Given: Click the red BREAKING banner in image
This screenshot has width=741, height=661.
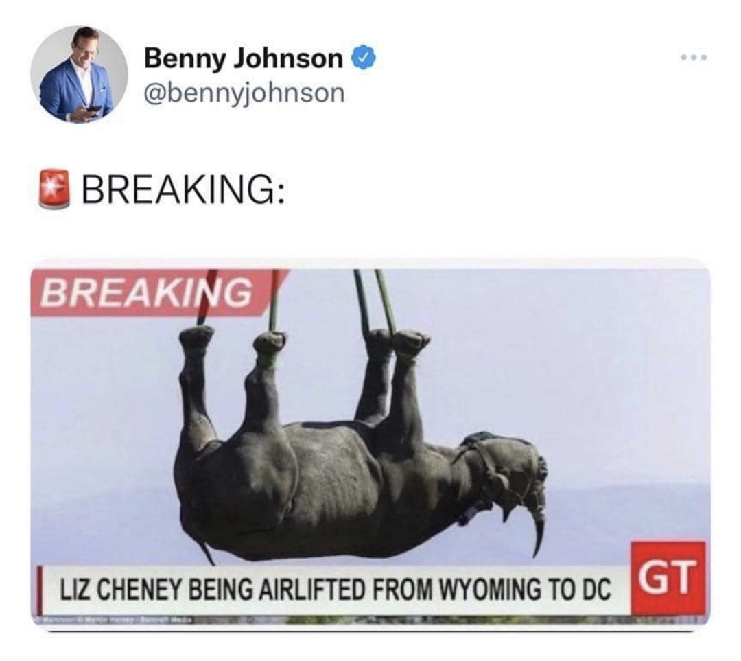Looking at the screenshot, I should [x=154, y=292].
